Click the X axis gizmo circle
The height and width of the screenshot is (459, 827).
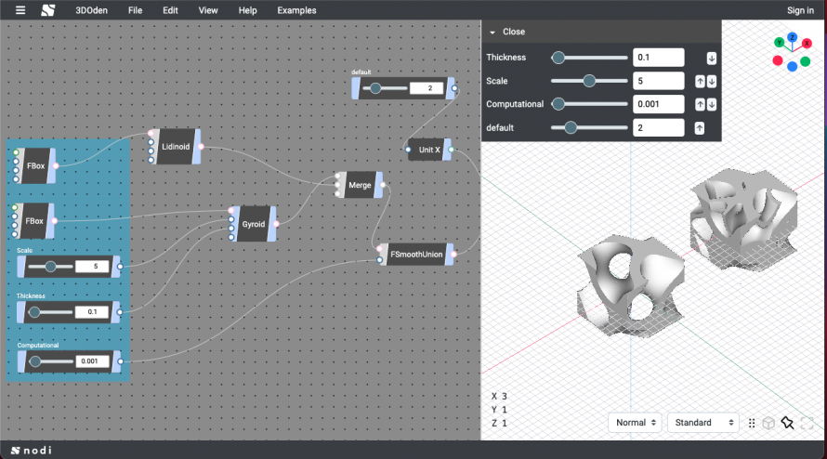pyautogui.click(x=807, y=44)
